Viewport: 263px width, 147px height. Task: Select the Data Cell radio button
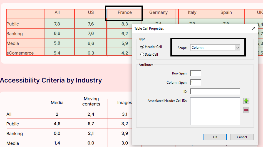142,55
